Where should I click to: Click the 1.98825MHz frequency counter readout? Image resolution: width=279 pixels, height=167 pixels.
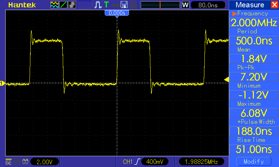202,162
